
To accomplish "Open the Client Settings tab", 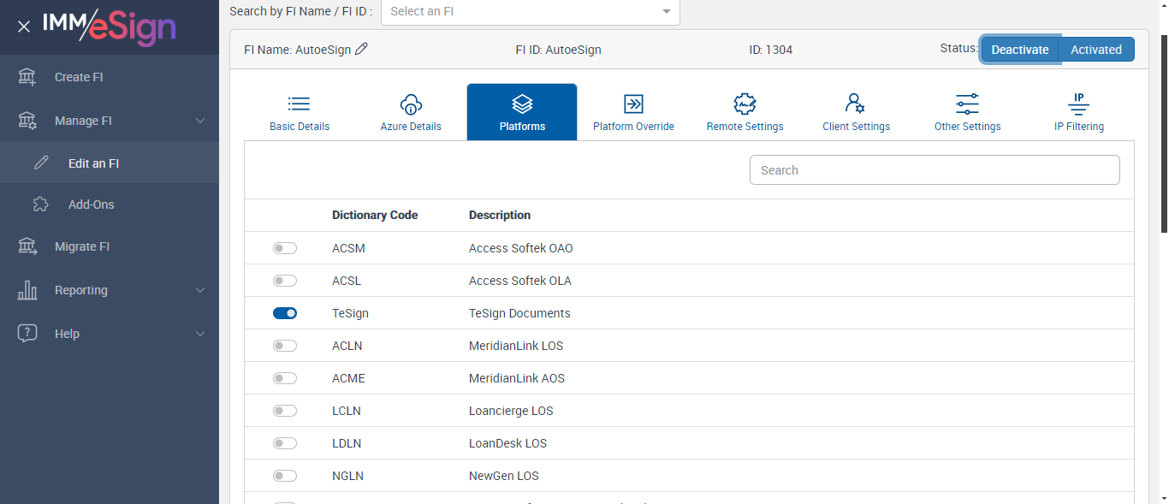I will (x=857, y=112).
